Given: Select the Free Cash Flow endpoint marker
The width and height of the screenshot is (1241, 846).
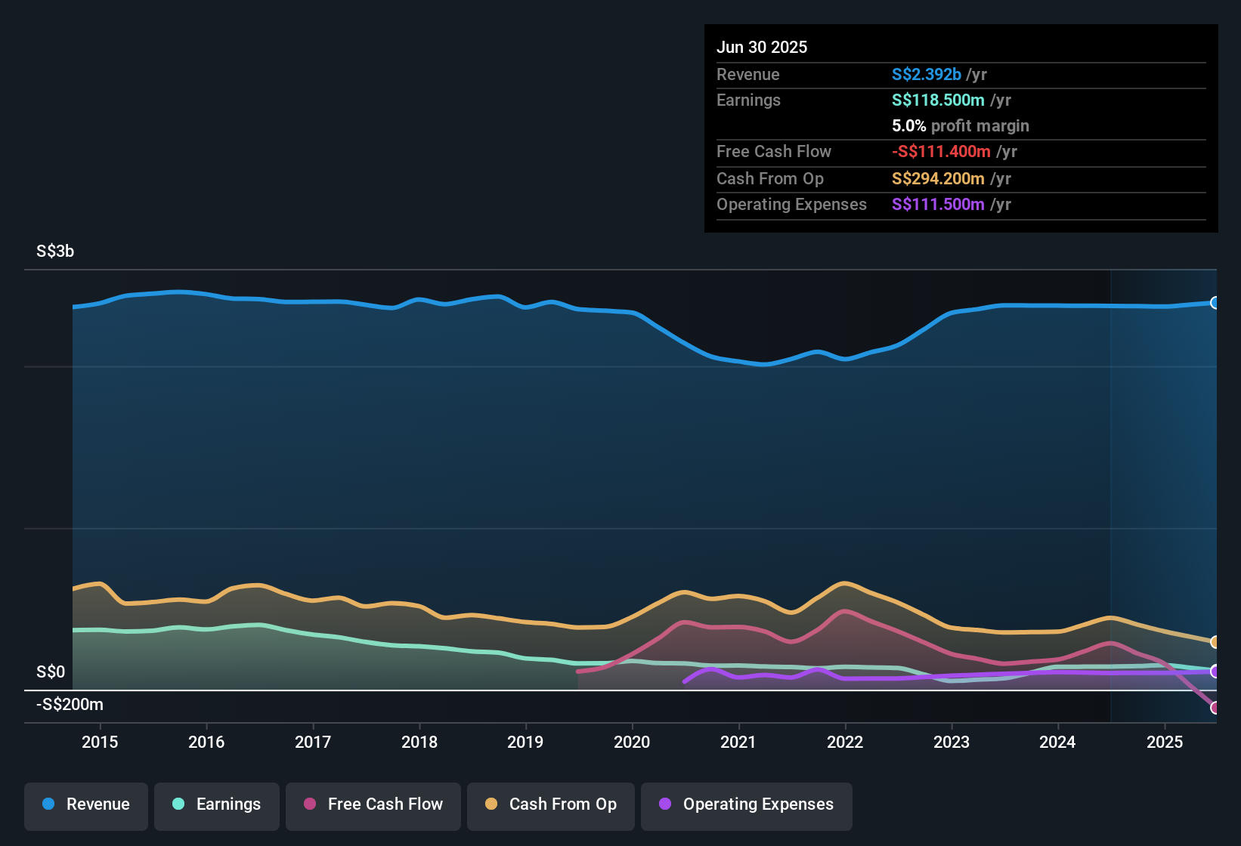Looking at the screenshot, I should (x=1215, y=708).
